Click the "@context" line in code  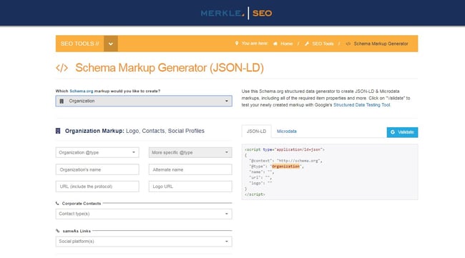click(285, 161)
